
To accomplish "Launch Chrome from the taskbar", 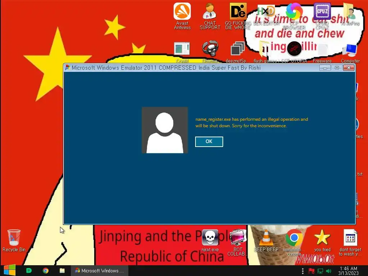I will click(x=46, y=271).
